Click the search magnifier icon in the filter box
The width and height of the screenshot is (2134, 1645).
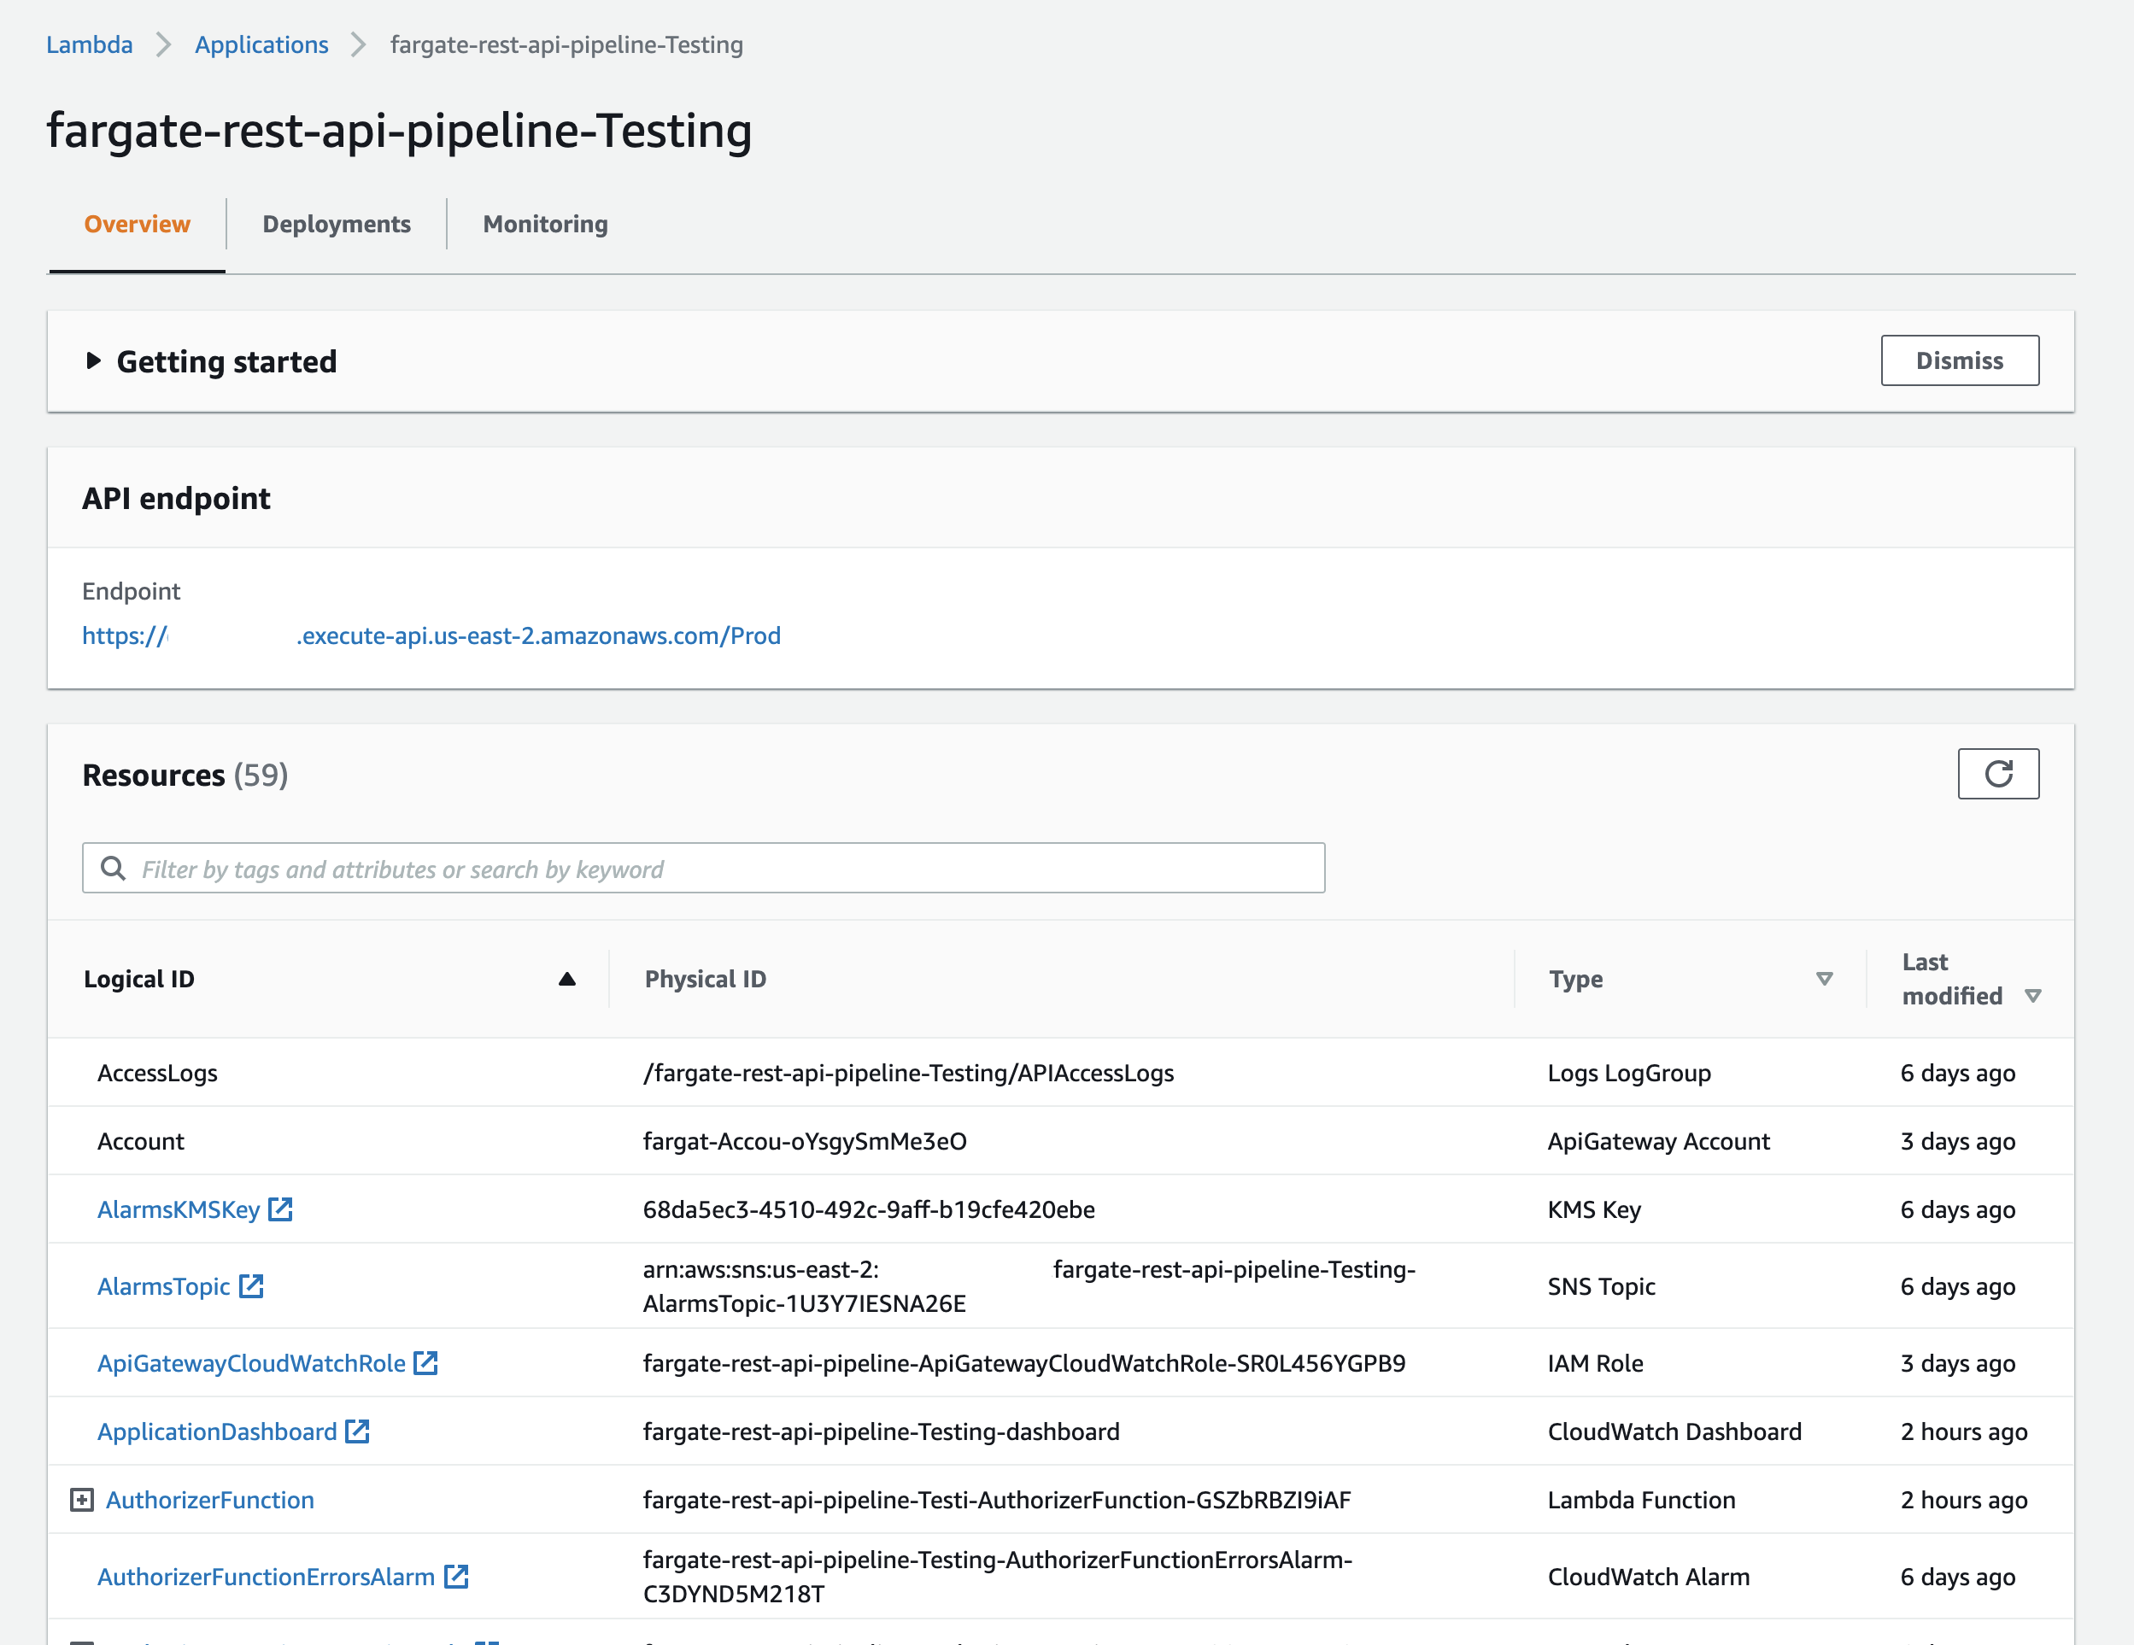pos(114,869)
